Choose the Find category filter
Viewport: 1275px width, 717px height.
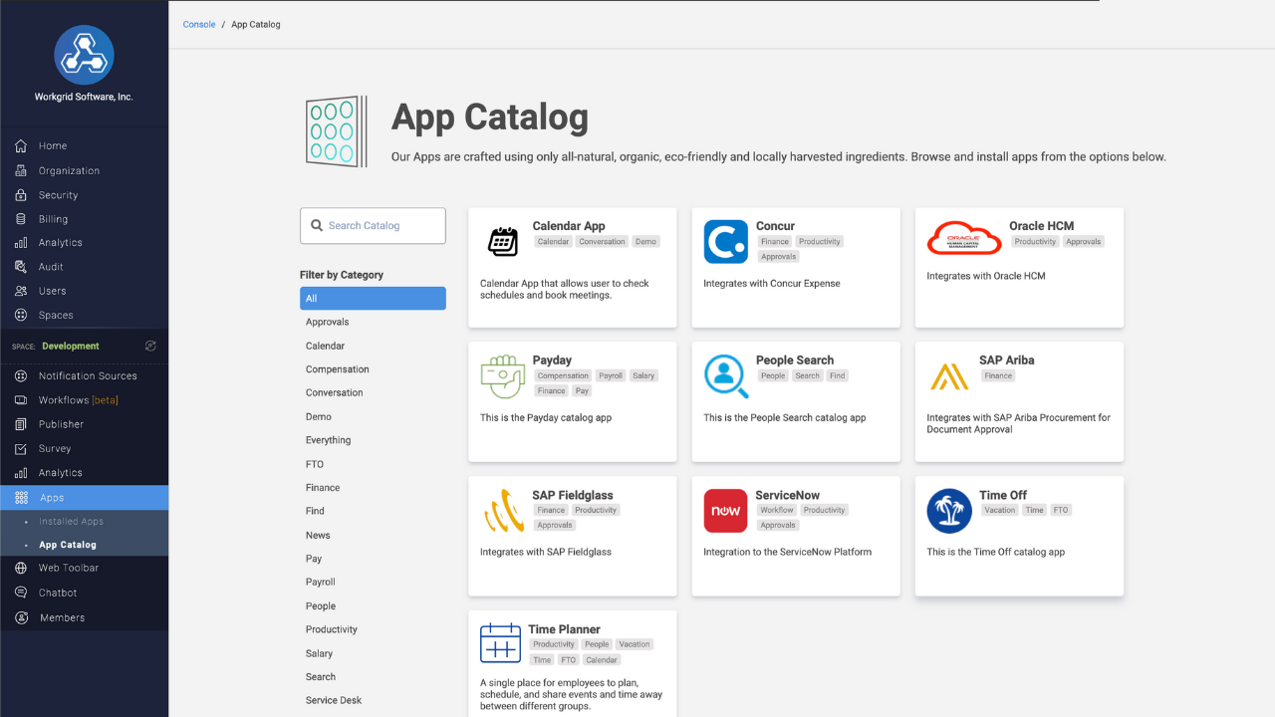[x=315, y=511]
